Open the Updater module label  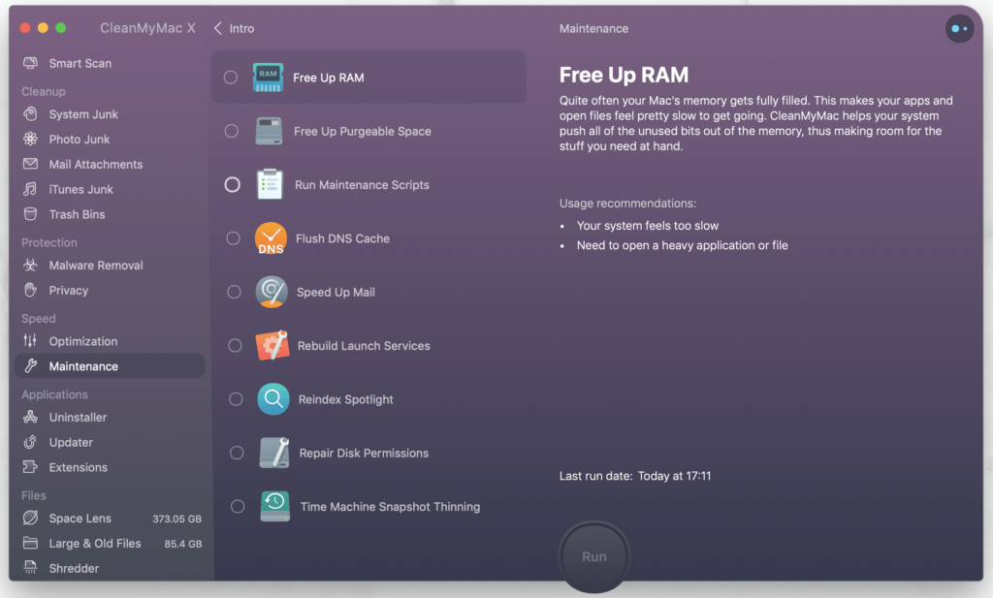pyautogui.click(x=71, y=442)
